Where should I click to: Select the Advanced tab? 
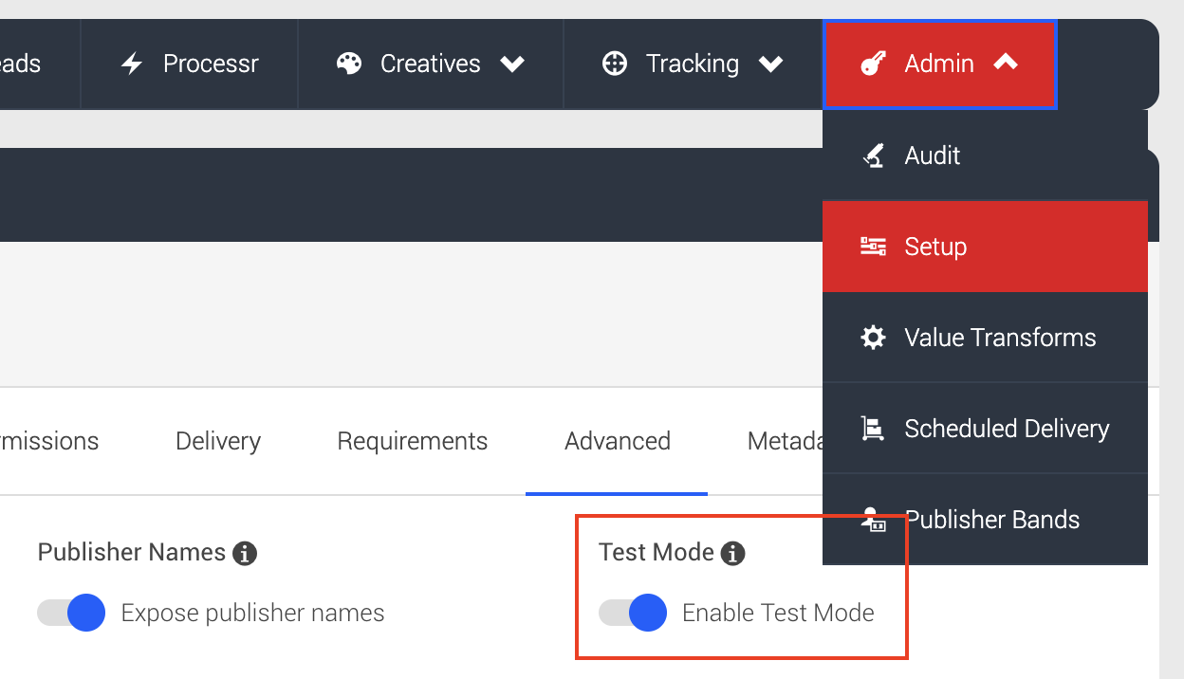click(x=618, y=441)
